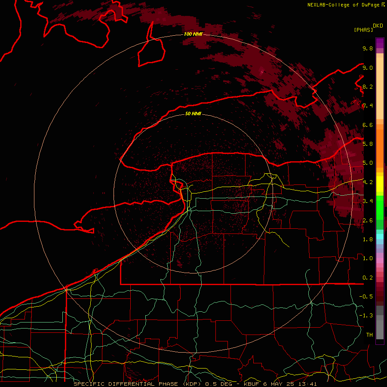Click the 0.2 value on the color scale
Image resolution: width=387 pixels, height=387 pixels.
368,278
